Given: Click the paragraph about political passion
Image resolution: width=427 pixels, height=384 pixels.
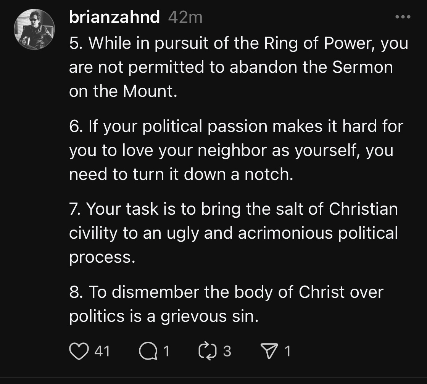Looking at the screenshot, I should point(236,150).
